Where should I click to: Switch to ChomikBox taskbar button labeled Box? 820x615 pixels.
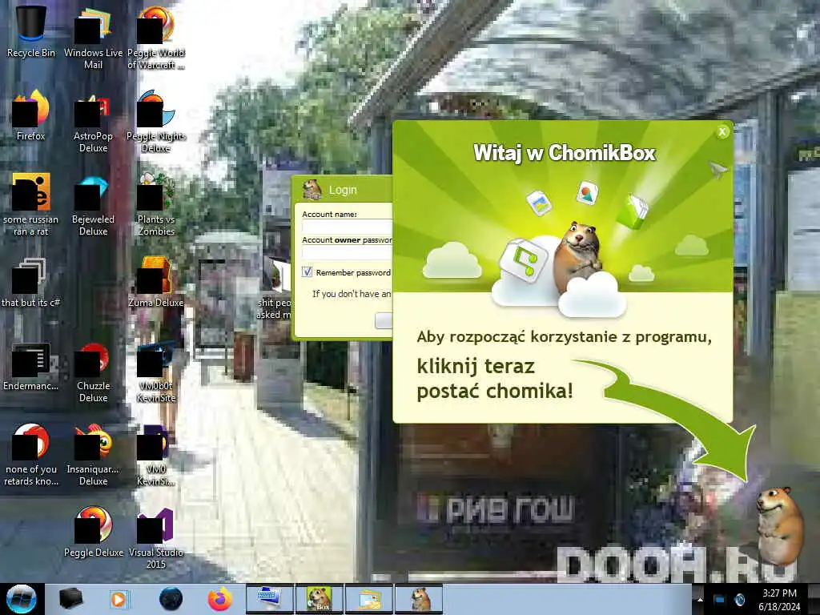coord(319,599)
